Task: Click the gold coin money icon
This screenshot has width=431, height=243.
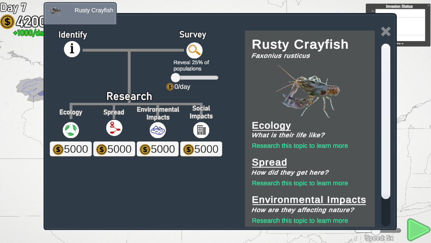Action: coord(7,22)
